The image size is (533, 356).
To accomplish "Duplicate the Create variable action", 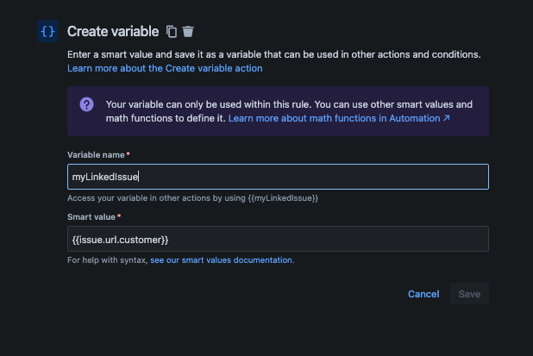I will 172,32.
